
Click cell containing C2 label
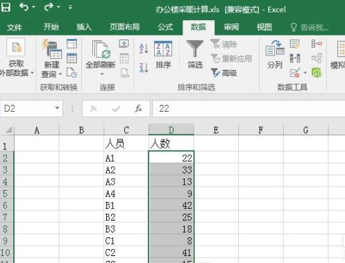(126, 253)
